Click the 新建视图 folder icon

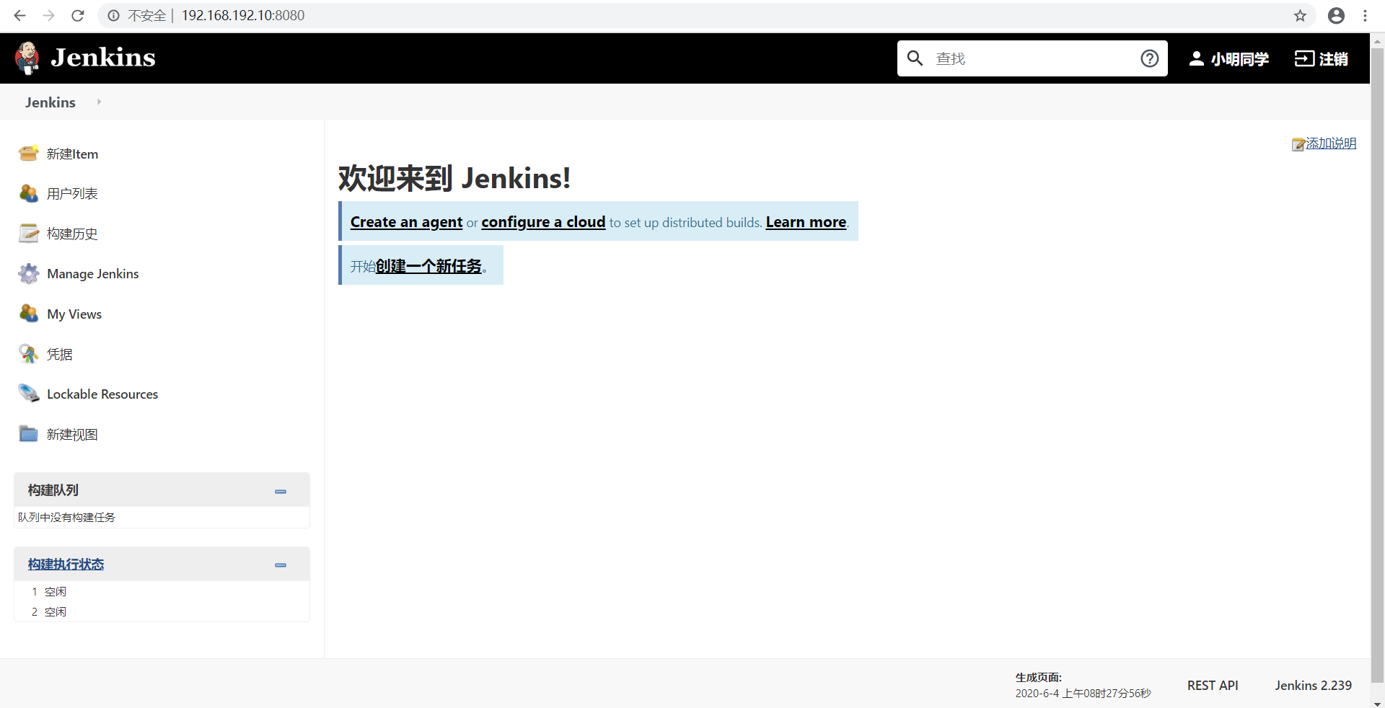click(x=29, y=434)
